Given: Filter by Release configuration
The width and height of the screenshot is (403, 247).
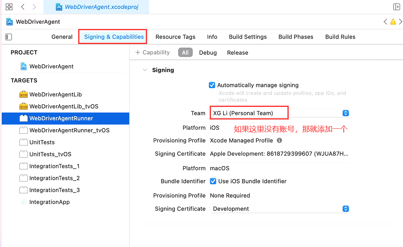Looking at the screenshot, I should tap(237, 52).
